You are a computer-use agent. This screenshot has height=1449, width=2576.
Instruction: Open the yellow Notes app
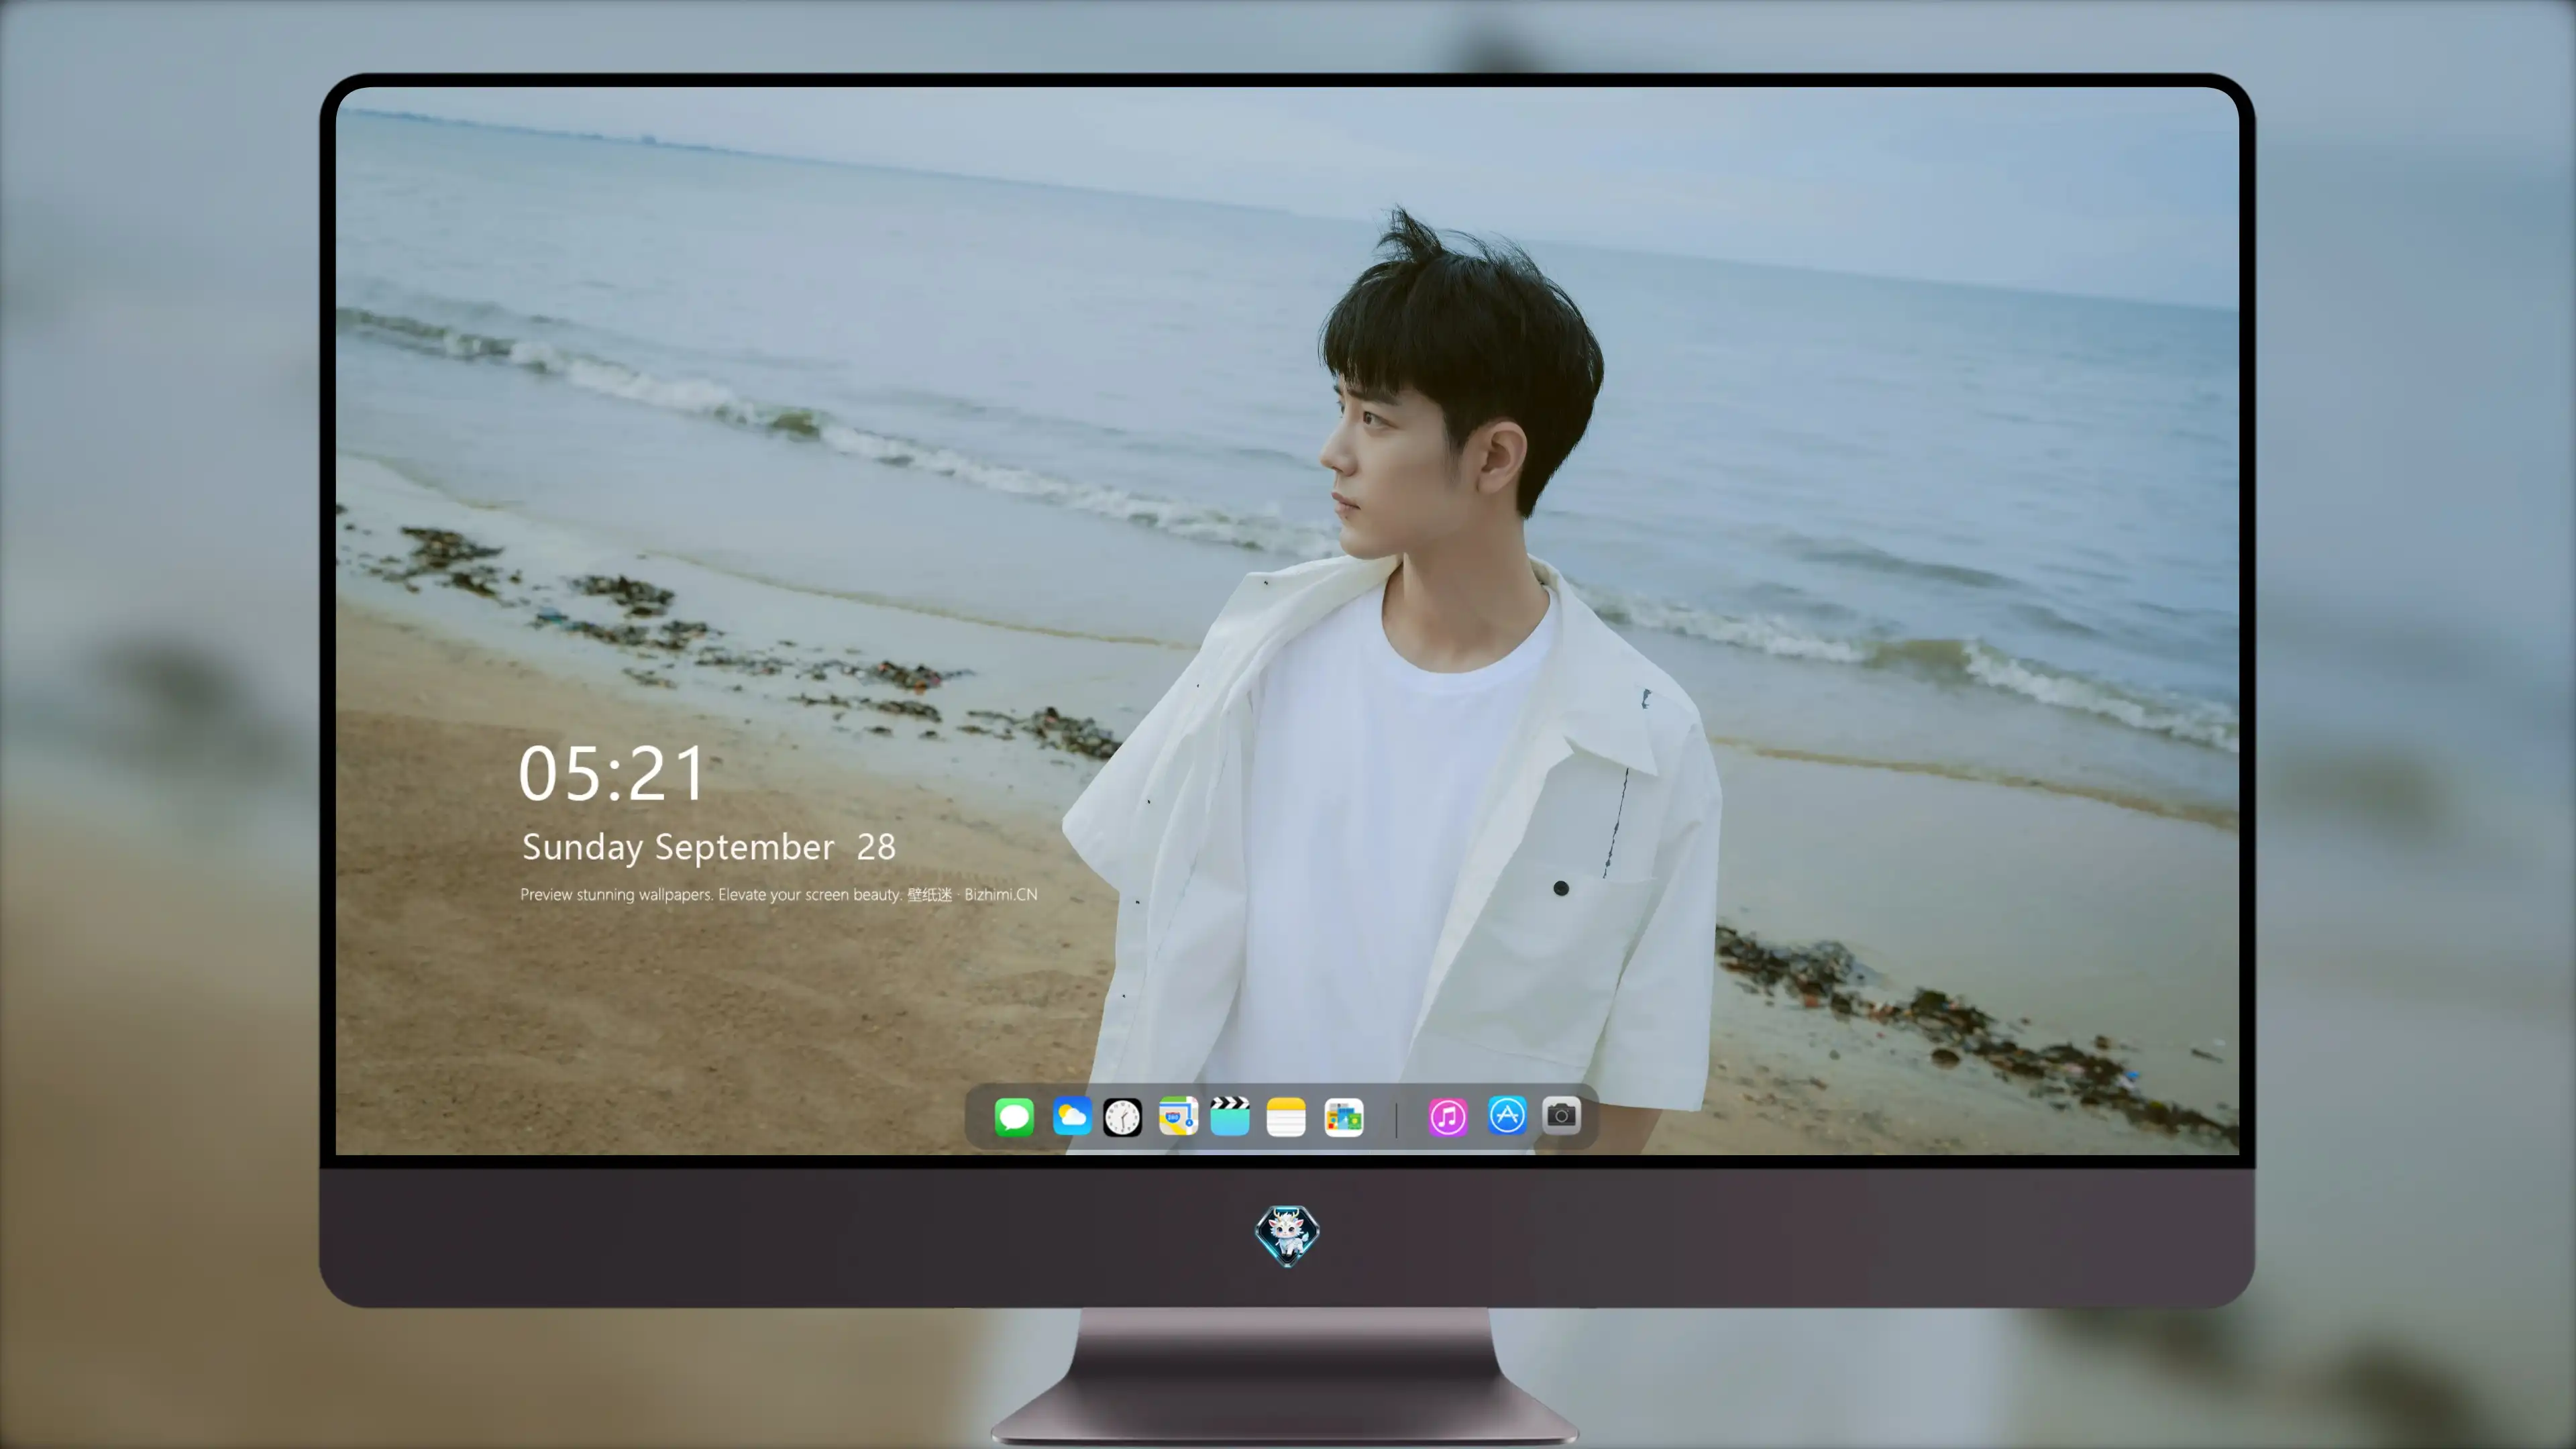tap(1286, 1116)
